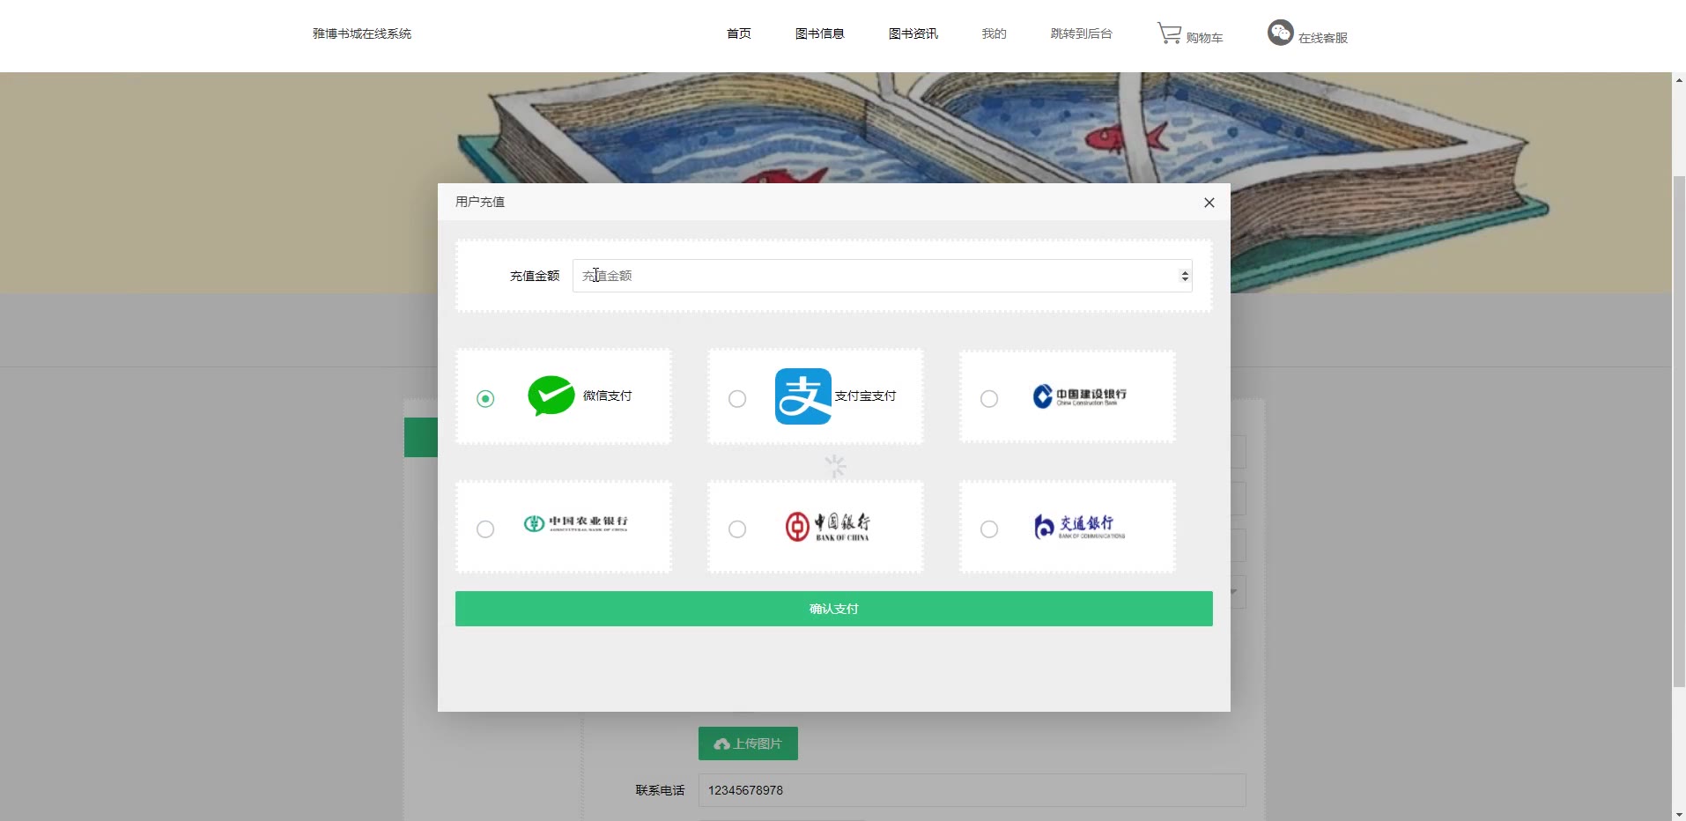Open the 我的 navigation item
The height and width of the screenshot is (821, 1686).
coord(995,33)
